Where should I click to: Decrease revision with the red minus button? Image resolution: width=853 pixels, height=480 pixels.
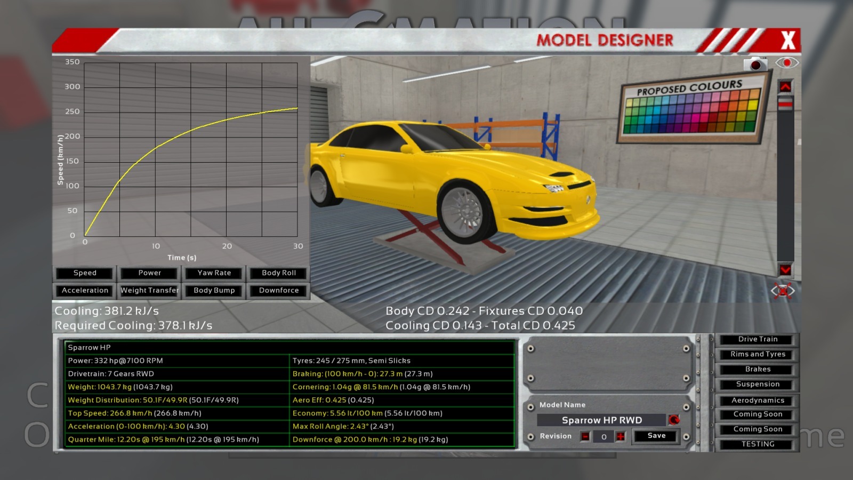pyautogui.click(x=585, y=437)
